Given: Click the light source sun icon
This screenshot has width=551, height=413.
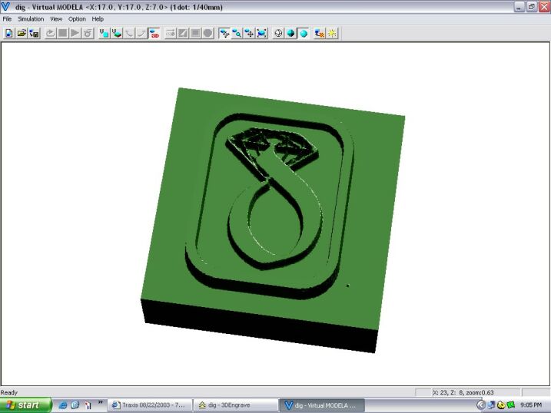Looking at the screenshot, I should (332, 34).
